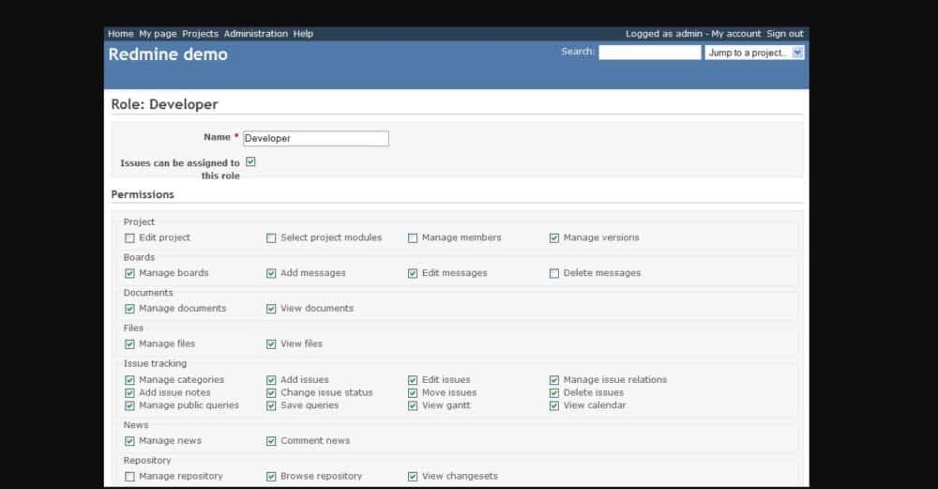938x489 pixels.
Task: Open the Help menu link
Action: [x=303, y=34]
